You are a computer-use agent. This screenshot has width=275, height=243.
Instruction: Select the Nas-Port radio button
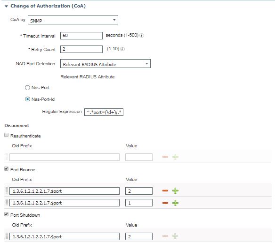[27, 87]
